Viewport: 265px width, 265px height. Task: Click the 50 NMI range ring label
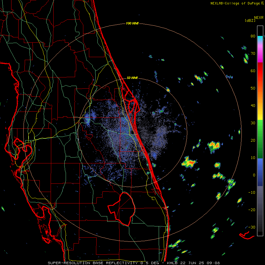(x=132, y=78)
